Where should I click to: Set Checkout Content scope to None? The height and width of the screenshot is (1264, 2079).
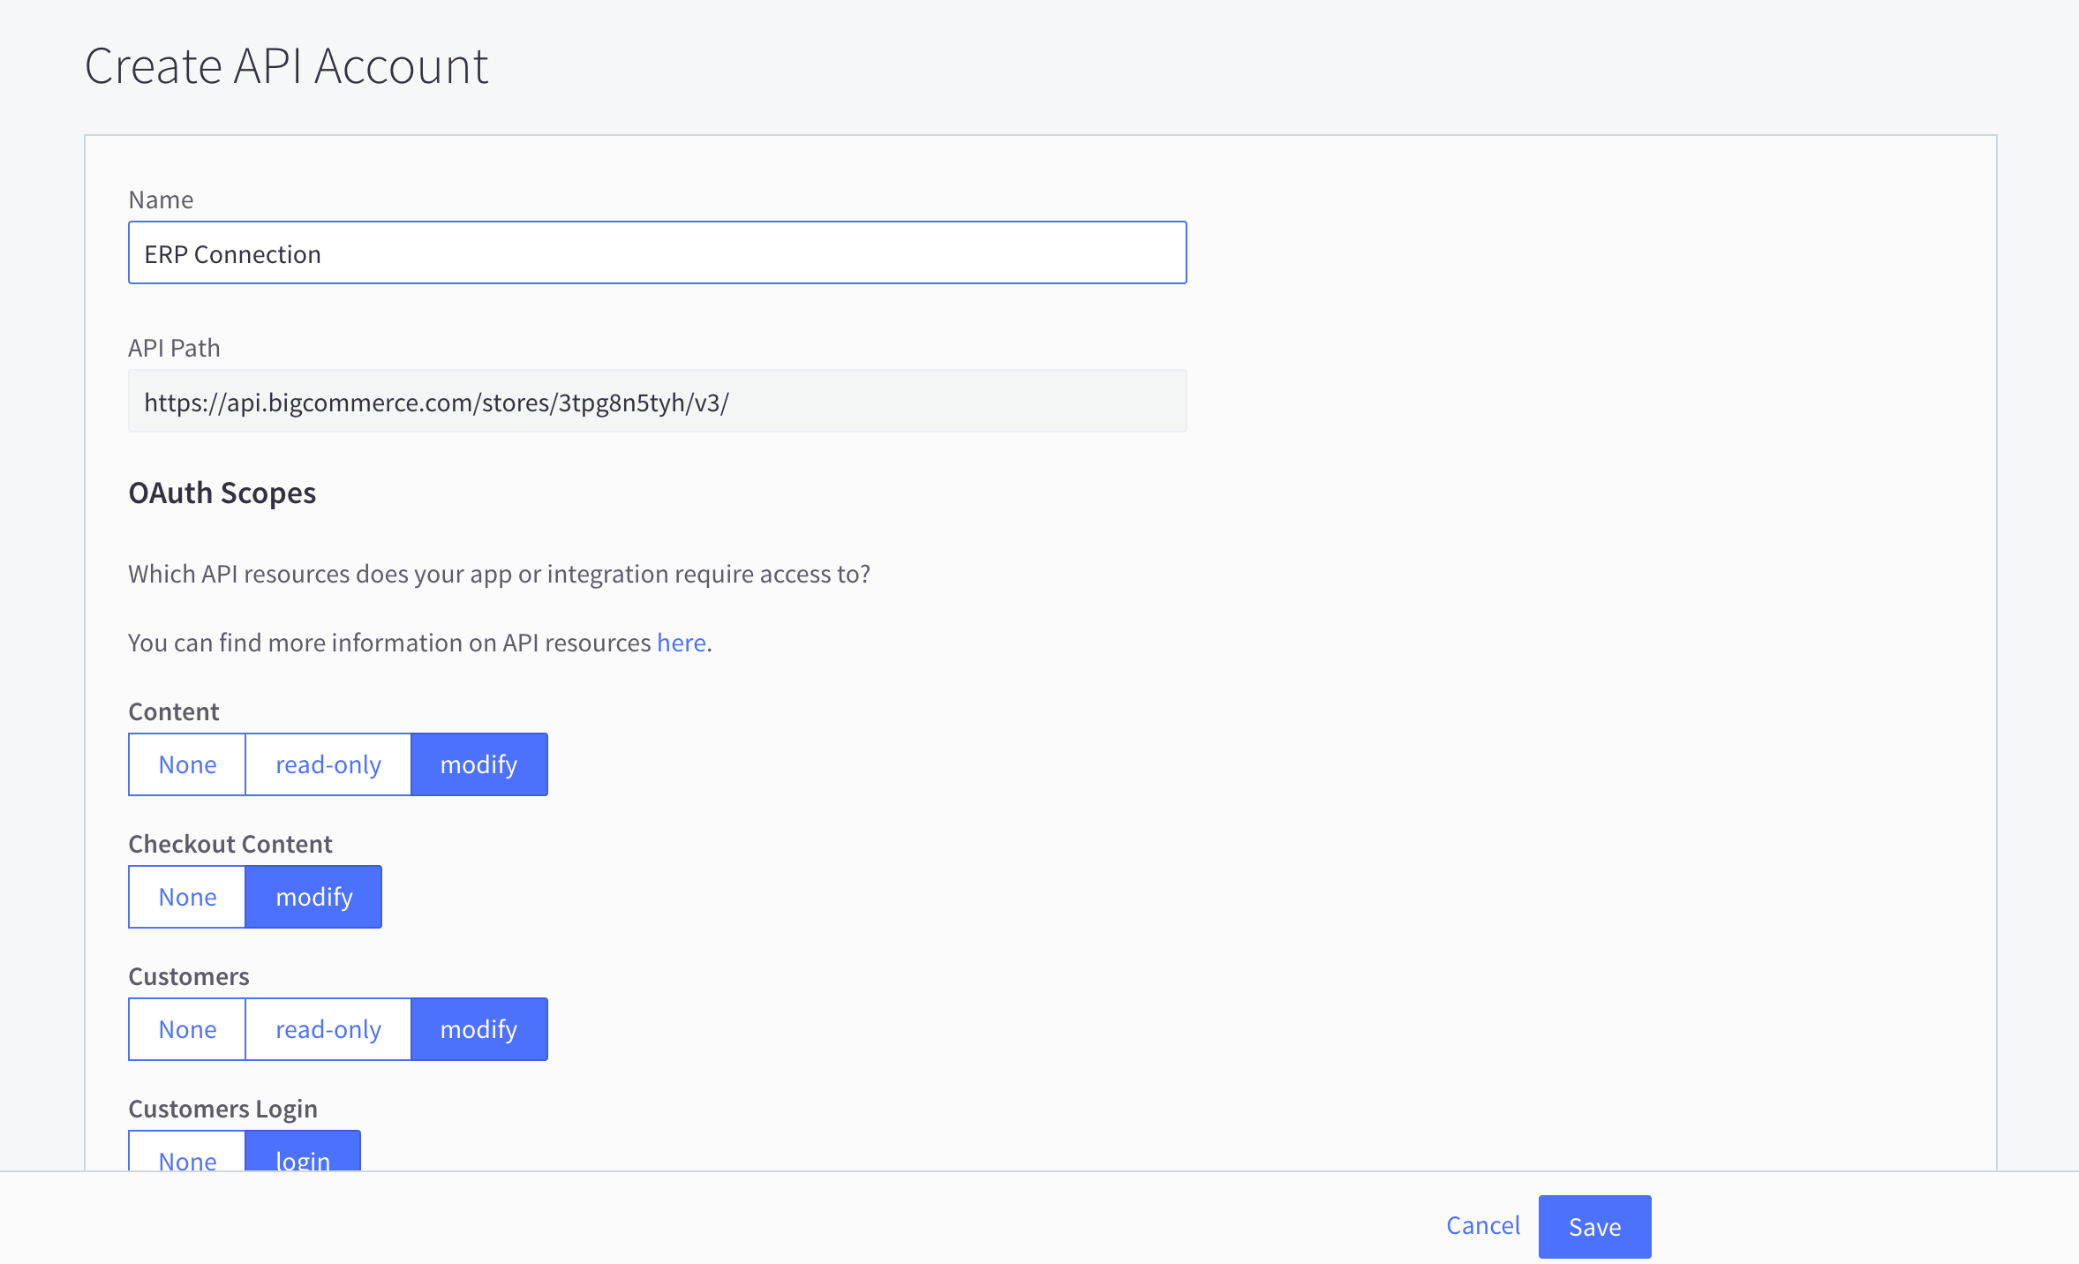click(x=187, y=897)
